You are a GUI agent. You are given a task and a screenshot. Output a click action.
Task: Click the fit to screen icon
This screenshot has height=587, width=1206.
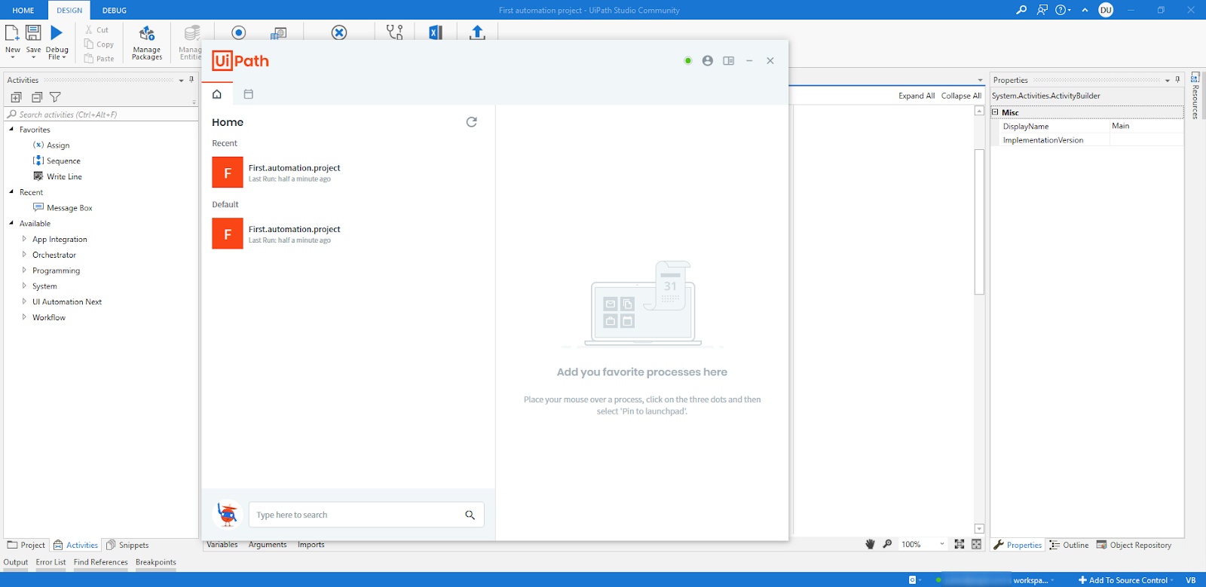[960, 544]
